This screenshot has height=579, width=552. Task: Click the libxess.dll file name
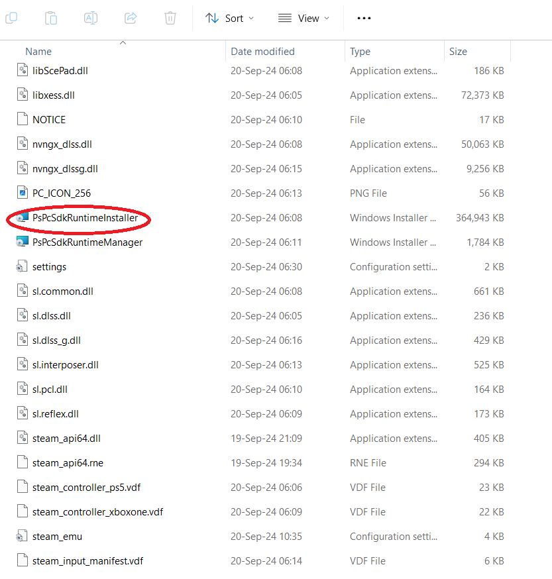tap(54, 95)
